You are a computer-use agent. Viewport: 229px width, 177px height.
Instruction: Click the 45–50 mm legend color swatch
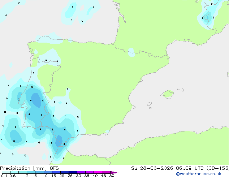click(x=106, y=172)
